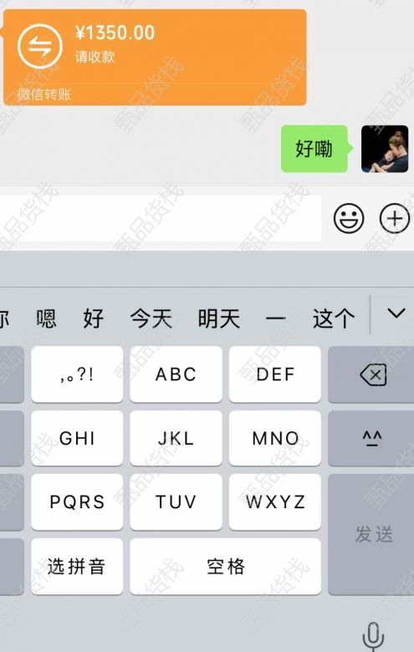
Task: Select candidate word 今天
Action: 151,318
